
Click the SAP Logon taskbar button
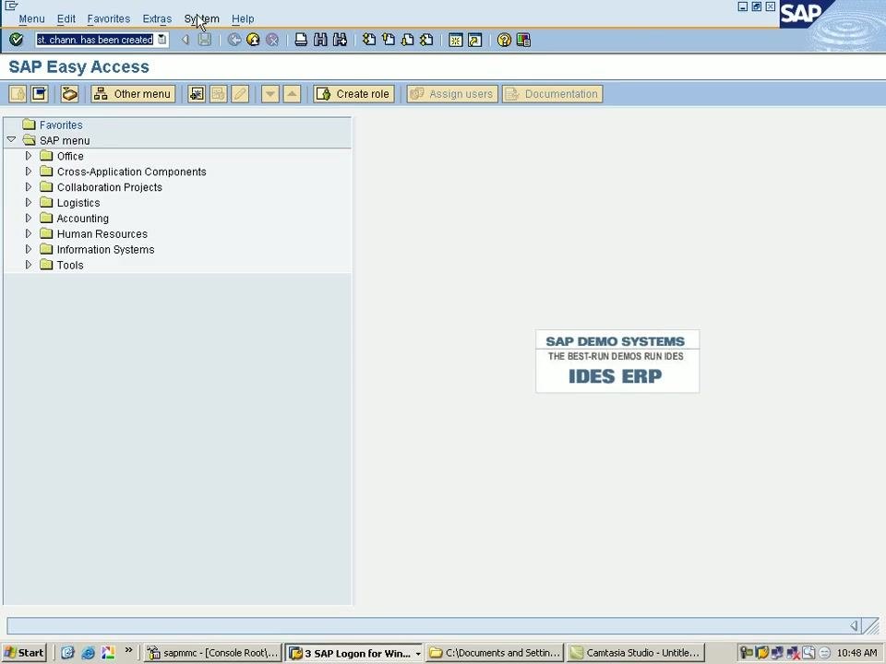[x=353, y=653]
